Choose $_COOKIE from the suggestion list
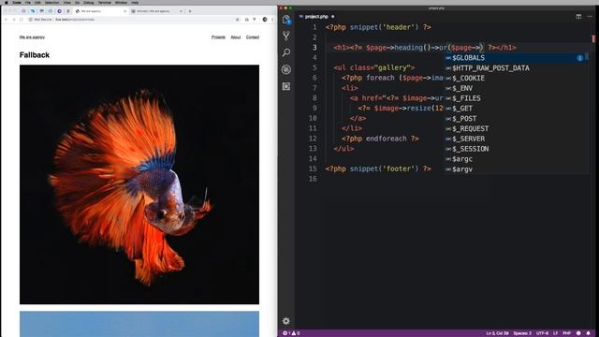The width and height of the screenshot is (599, 337). click(x=517, y=78)
